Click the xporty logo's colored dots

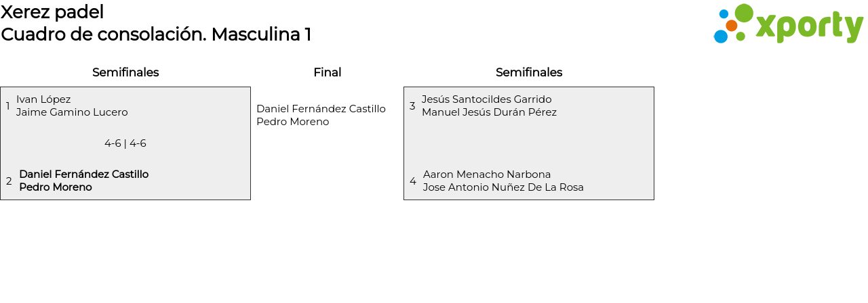[x=732, y=24]
